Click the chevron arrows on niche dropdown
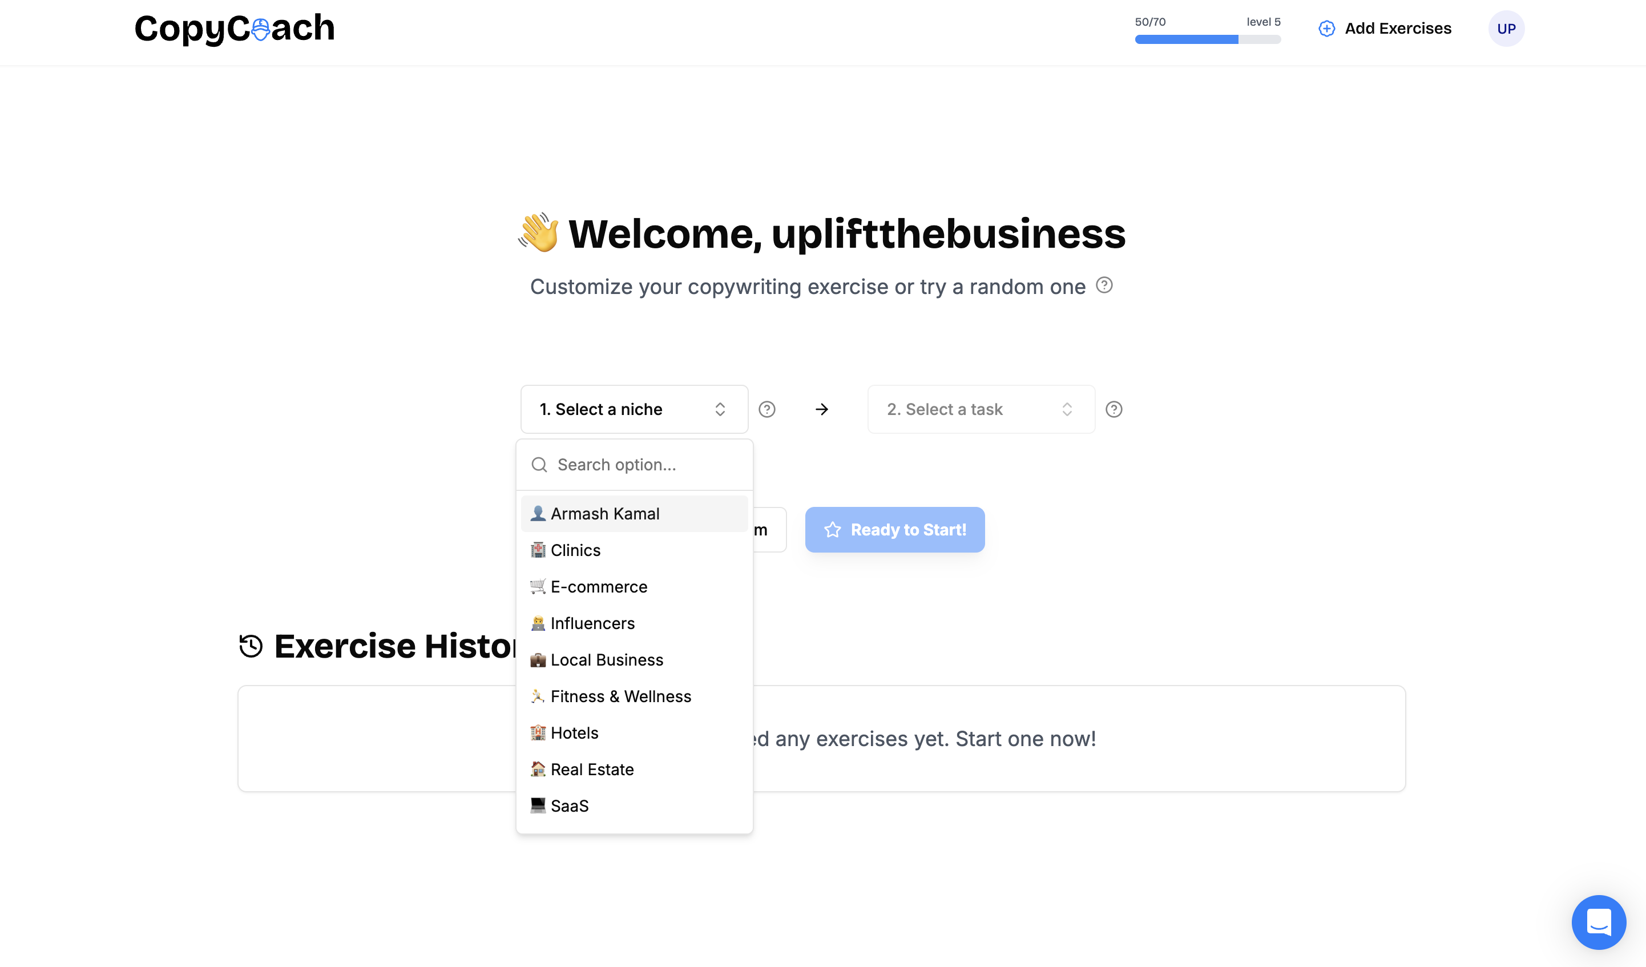The height and width of the screenshot is (967, 1646). click(x=720, y=409)
